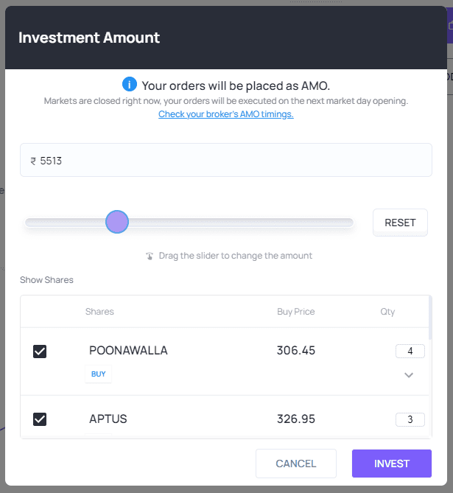
Task: Click the CANCEL button
Action: coord(296,464)
